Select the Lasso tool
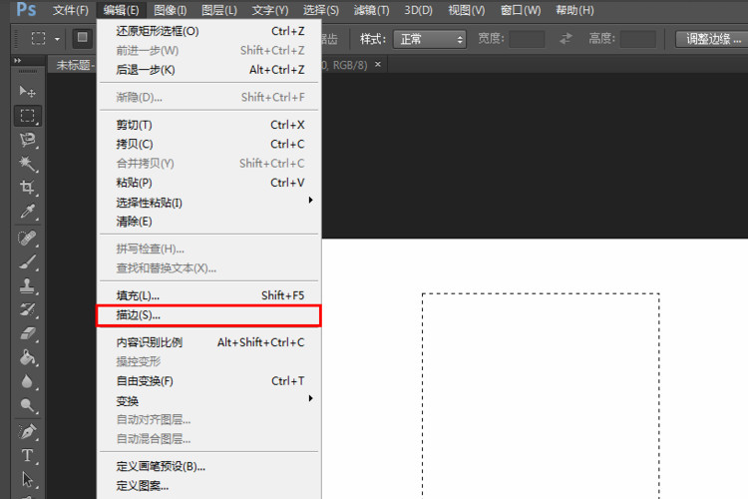748x499 pixels. pyautogui.click(x=27, y=140)
